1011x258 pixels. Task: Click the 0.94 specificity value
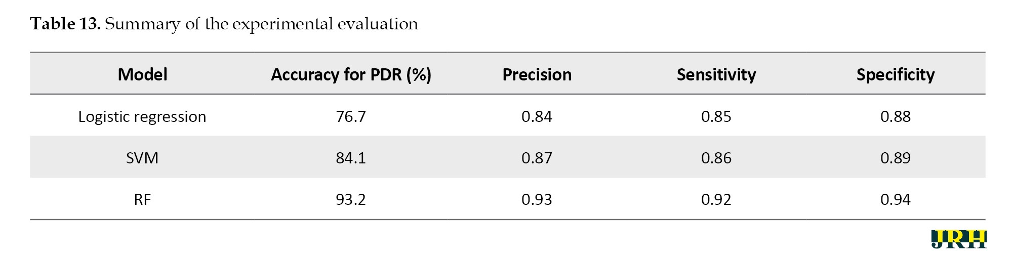[x=895, y=200]
